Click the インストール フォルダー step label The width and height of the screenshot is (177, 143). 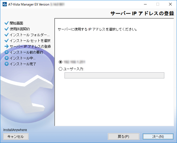[x=29, y=35]
